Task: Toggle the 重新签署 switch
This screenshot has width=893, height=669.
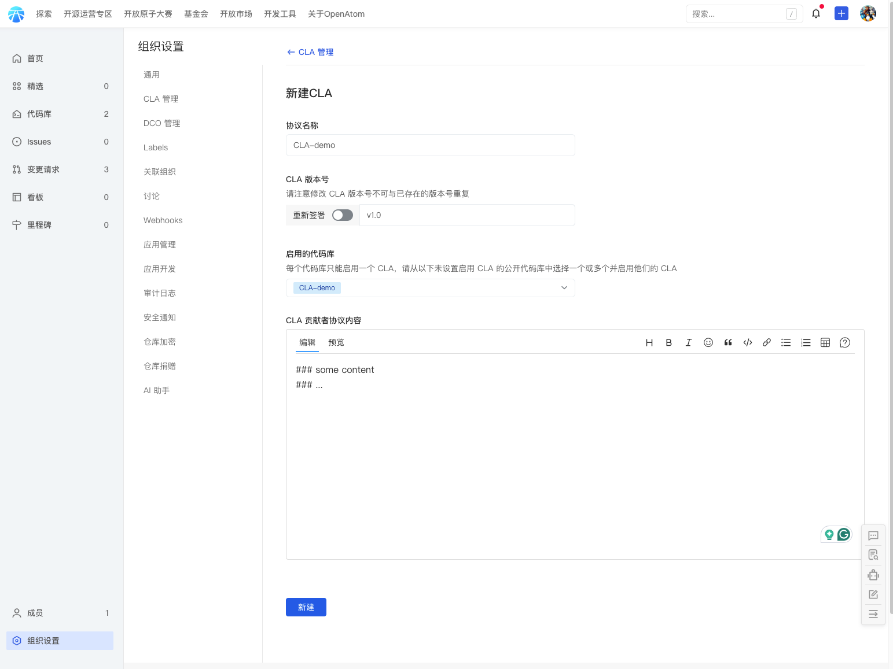Action: [342, 215]
